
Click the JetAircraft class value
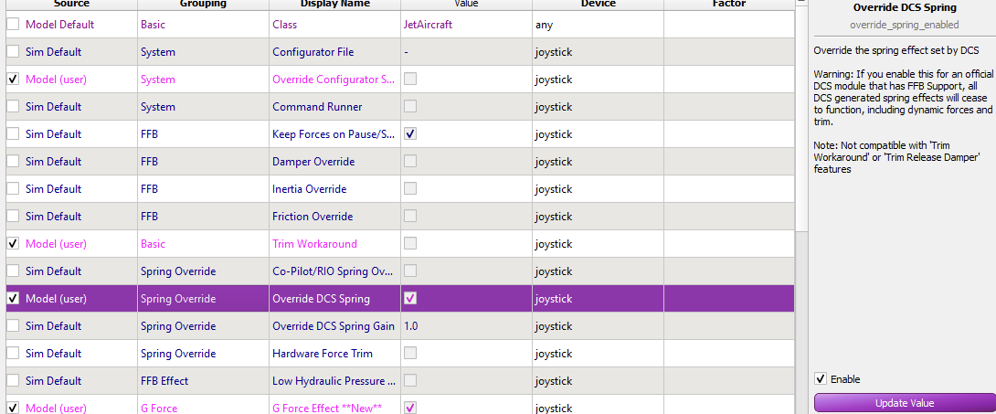[x=428, y=25]
